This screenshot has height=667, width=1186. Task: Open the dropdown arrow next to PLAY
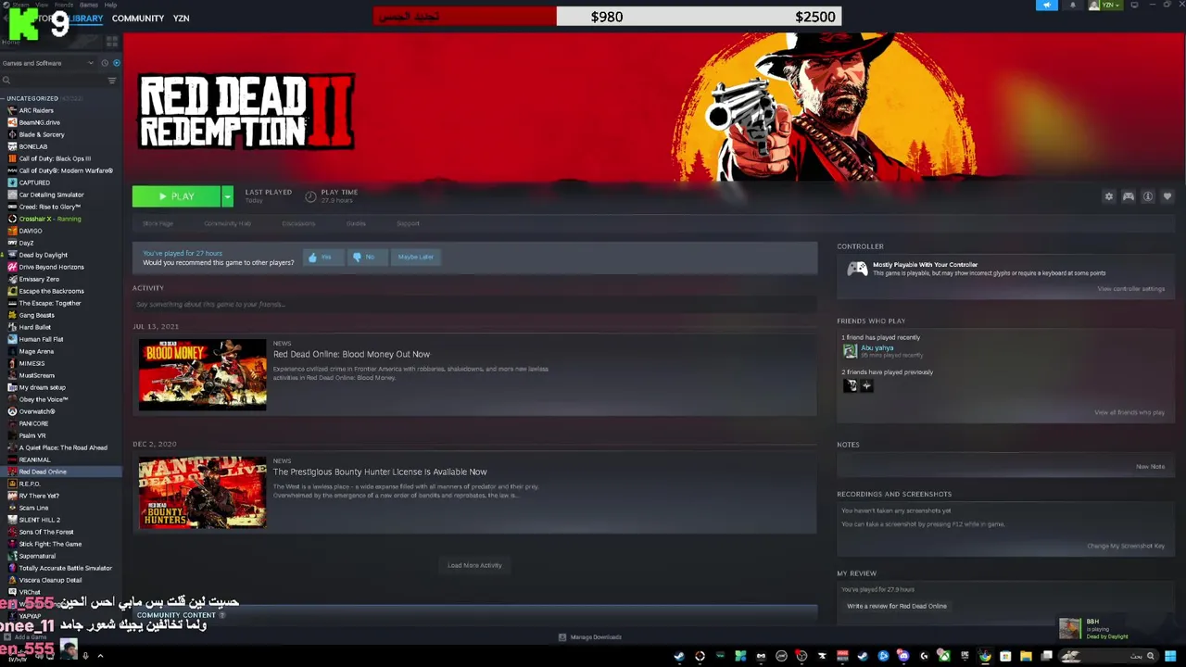click(x=228, y=196)
